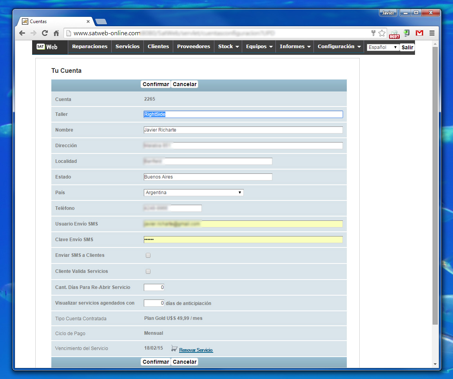Click the browser address bar URL

click(217, 33)
